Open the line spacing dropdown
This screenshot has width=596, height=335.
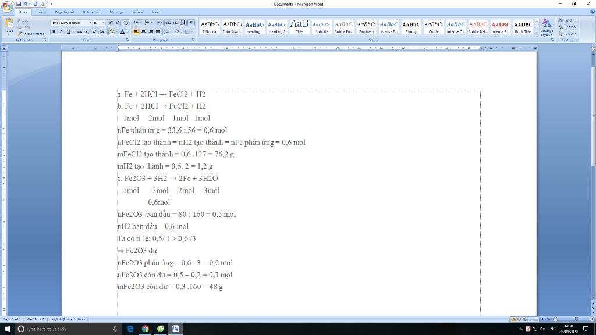tap(167, 31)
